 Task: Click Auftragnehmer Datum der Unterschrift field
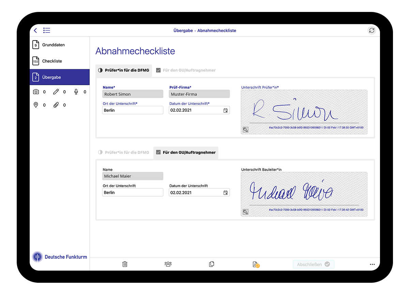point(199,192)
